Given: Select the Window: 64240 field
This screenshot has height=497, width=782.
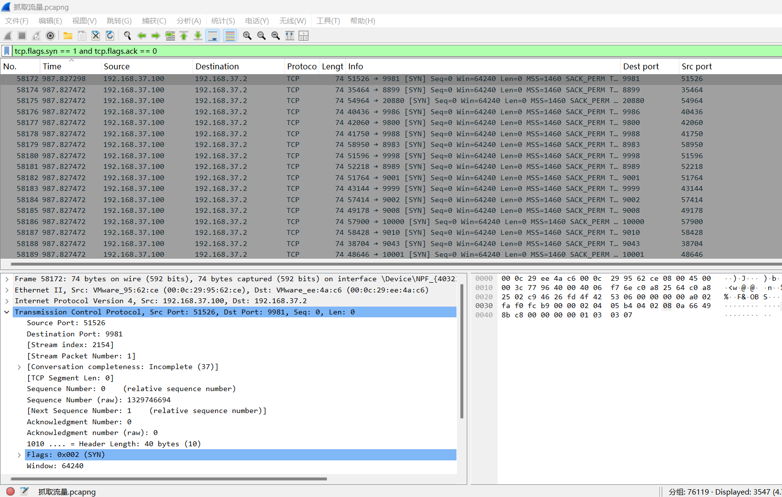Looking at the screenshot, I should point(55,466).
